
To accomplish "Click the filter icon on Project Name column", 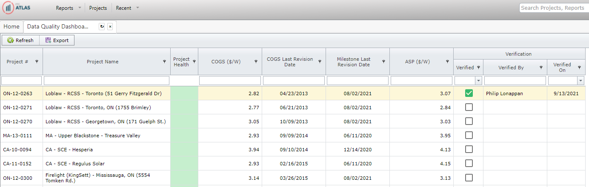I will [164, 62].
